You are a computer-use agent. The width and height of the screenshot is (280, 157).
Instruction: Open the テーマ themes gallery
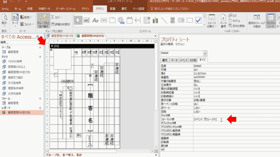pyautogui.click(x=15, y=20)
